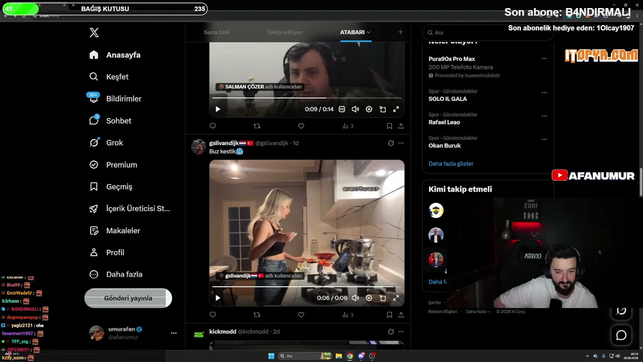Image resolution: width=643 pixels, height=362 pixels.
Task: Toggle captions on the SALMAN ÇÖZER video
Action: tap(342, 109)
